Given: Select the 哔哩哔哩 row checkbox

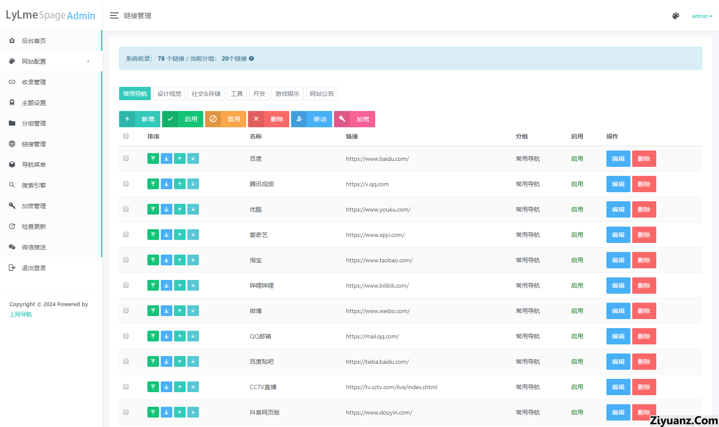Looking at the screenshot, I should click(126, 286).
